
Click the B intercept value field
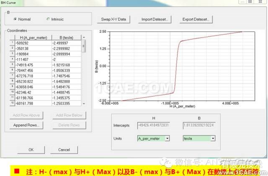199,125
